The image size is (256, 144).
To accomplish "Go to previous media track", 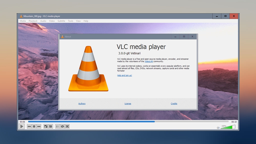I will (29, 126).
